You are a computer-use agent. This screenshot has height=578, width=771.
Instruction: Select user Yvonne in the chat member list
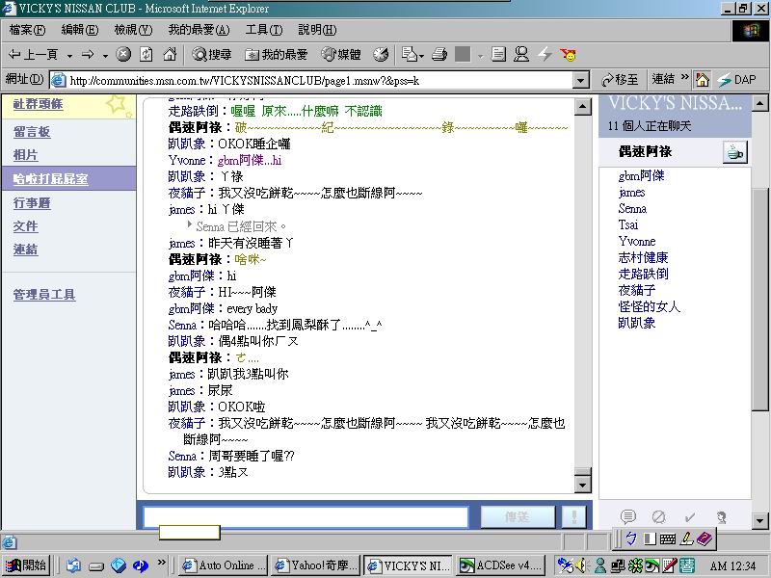(x=636, y=241)
